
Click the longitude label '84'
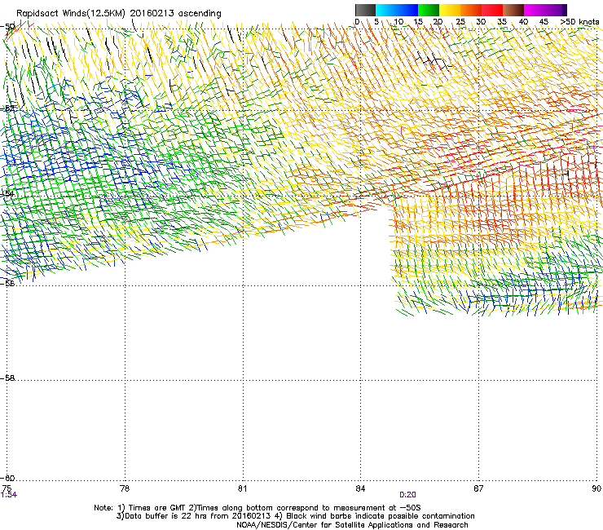(360, 488)
